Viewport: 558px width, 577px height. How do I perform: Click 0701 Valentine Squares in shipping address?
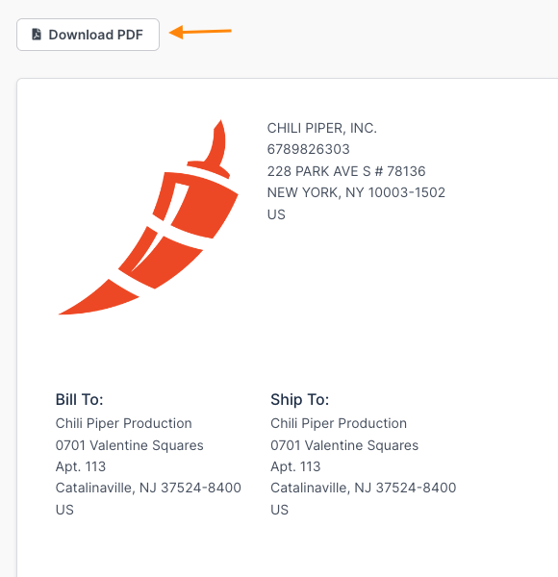344,445
